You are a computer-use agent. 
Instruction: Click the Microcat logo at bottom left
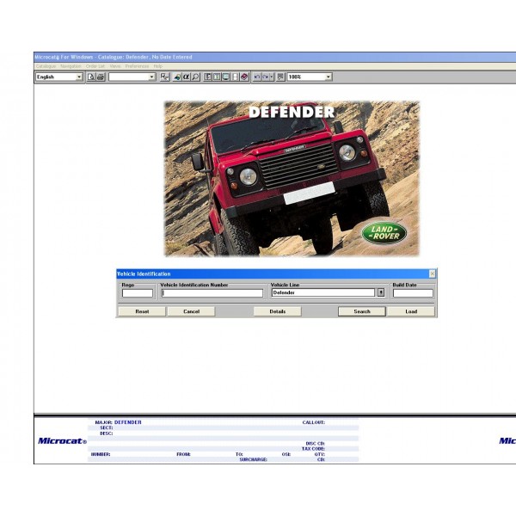62,441
